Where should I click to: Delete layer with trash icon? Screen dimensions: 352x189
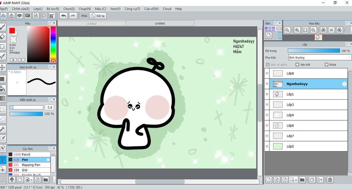tap(330, 180)
